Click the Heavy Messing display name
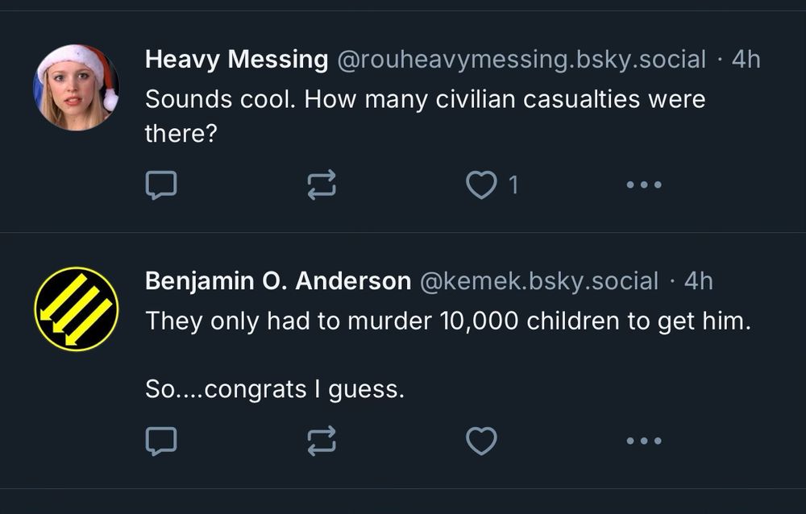Screen dimensions: 806x514 coord(236,60)
